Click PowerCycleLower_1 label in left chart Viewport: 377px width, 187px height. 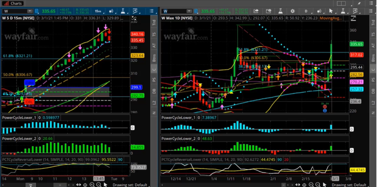(x=19, y=118)
